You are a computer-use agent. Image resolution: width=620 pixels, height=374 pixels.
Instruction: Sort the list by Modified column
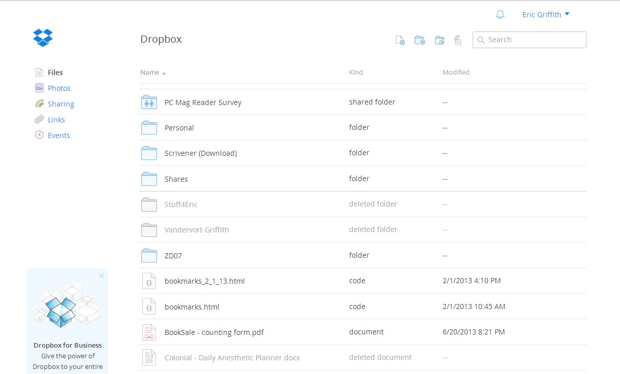tap(456, 73)
